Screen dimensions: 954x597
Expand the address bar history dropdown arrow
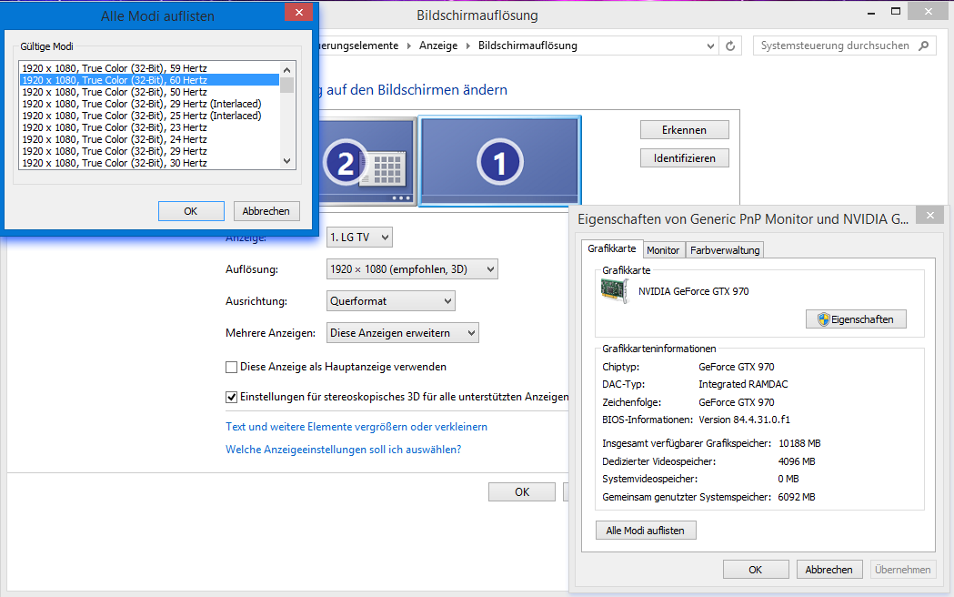710,46
